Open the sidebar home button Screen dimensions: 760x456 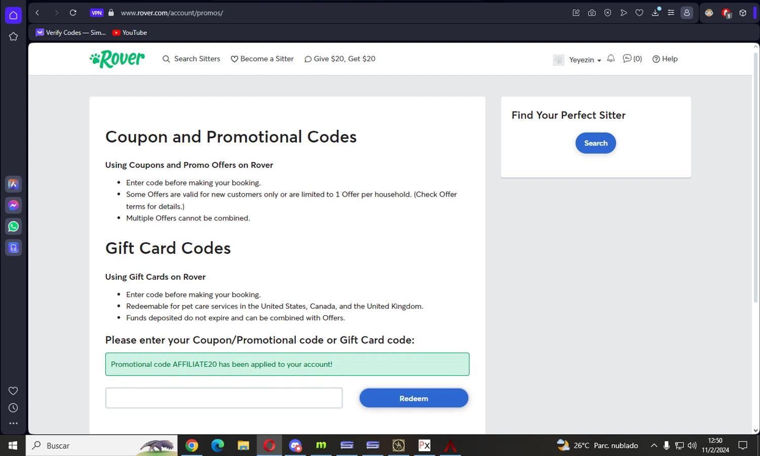click(14, 15)
